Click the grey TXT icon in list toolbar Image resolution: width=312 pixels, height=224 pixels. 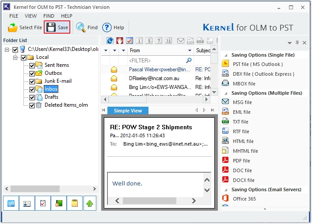(x=200, y=41)
